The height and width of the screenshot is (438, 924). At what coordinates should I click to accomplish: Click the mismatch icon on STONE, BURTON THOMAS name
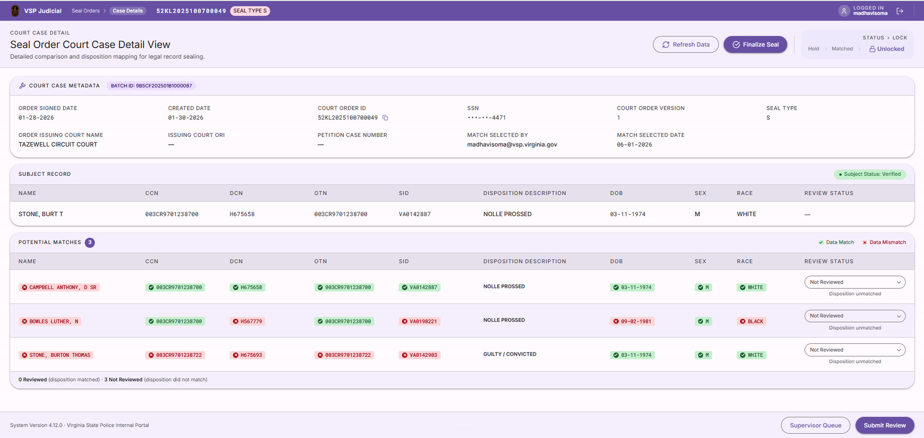click(x=24, y=355)
